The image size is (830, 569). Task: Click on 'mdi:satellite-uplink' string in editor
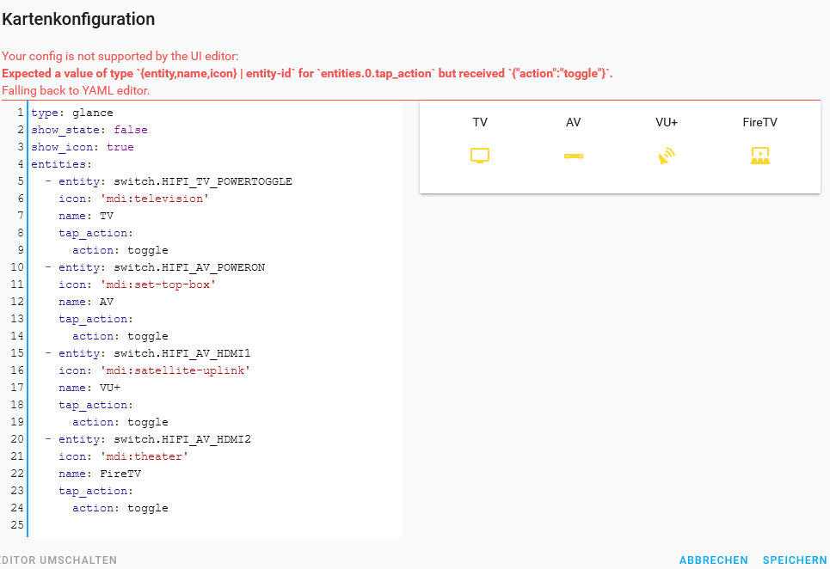[x=175, y=370]
